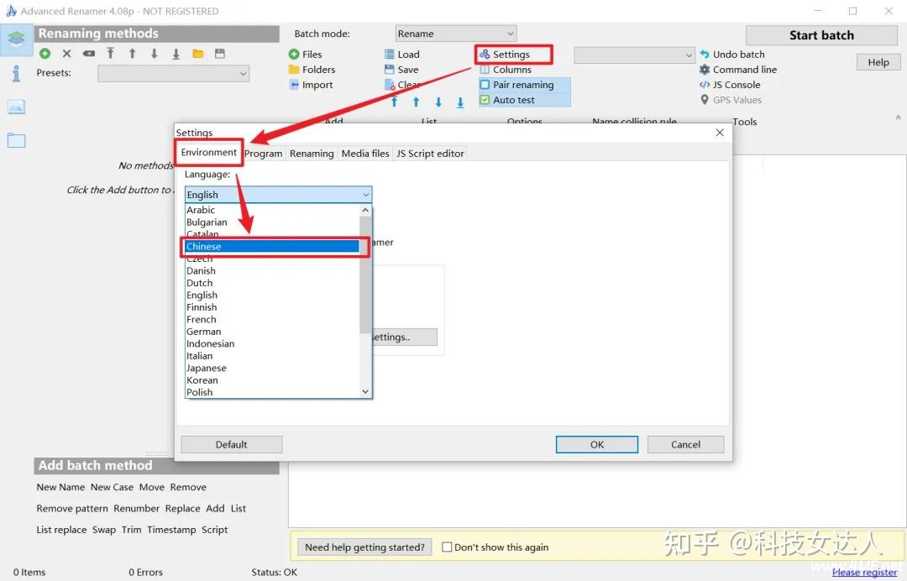The height and width of the screenshot is (581, 907).
Task: Open the info panel in left sidebar
Action: click(16, 73)
